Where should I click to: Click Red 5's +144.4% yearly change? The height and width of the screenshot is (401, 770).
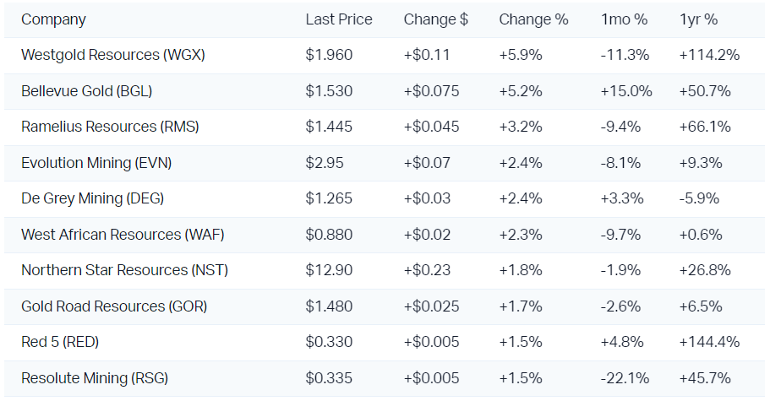708,342
